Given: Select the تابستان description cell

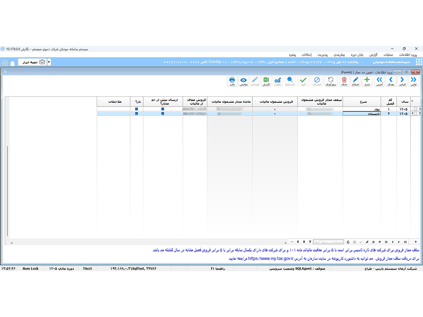Looking at the screenshot, I should coord(361,114).
